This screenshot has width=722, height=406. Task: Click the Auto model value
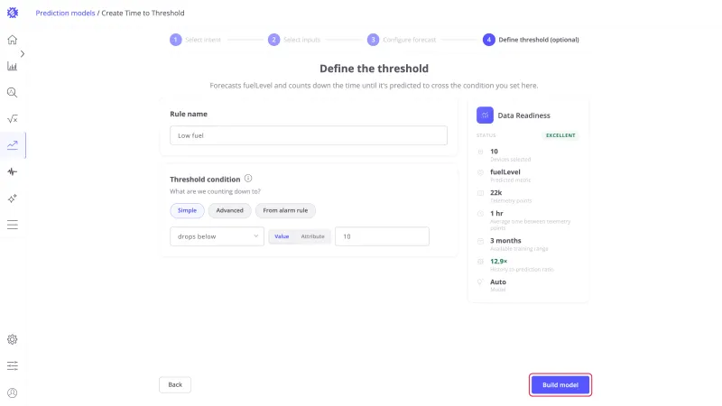tap(498, 281)
